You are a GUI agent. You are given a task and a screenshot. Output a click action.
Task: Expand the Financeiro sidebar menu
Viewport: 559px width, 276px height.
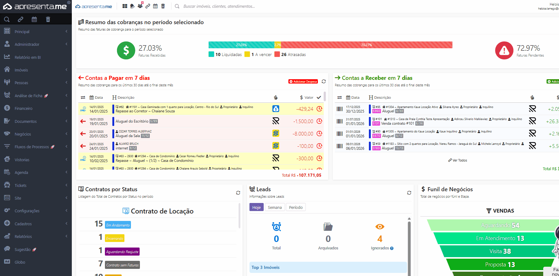pyautogui.click(x=24, y=109)
